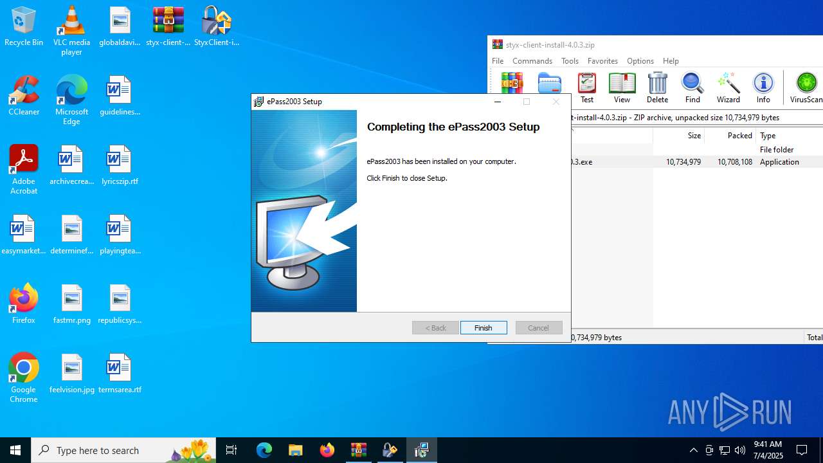Open Microsoft Edge desktop shortcut
Screen dimensions: 823x463
[x=71, y=100]
